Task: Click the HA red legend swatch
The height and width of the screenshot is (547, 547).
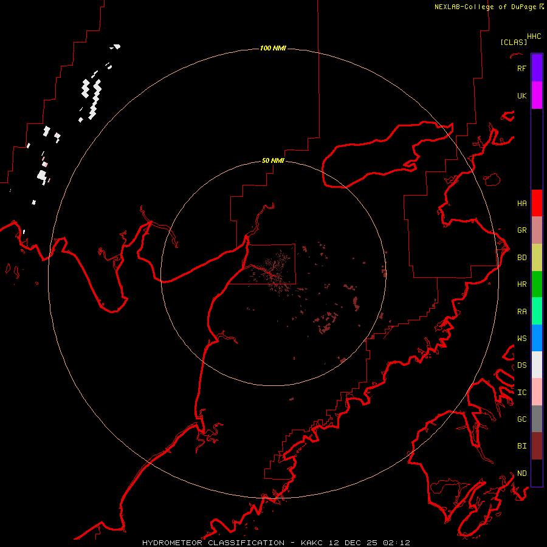Action: (537, 203)
